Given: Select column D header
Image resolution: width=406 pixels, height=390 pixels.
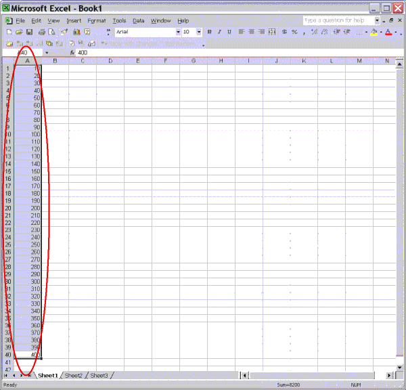Looking at the screenshot, I should pos(110,62).
